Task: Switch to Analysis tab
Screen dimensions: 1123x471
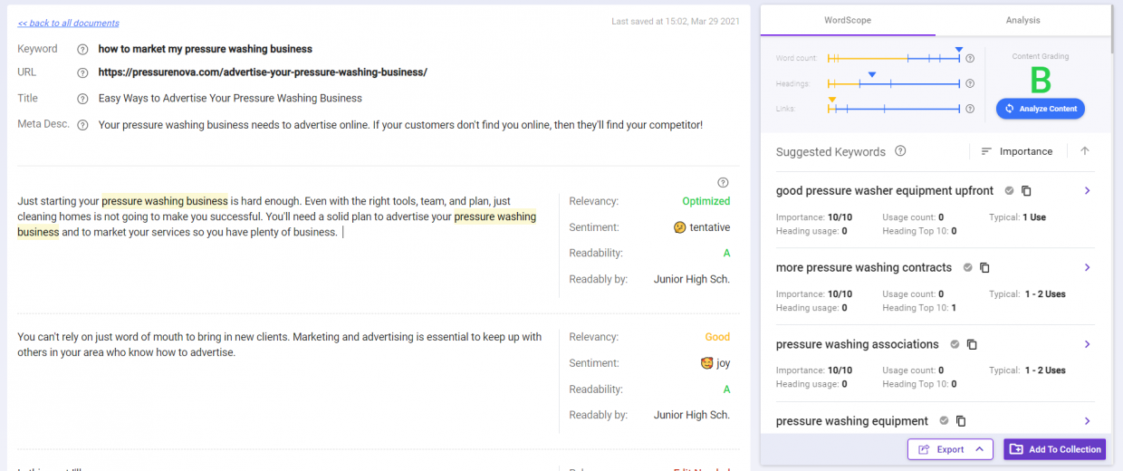Action: click(1023, 20)
